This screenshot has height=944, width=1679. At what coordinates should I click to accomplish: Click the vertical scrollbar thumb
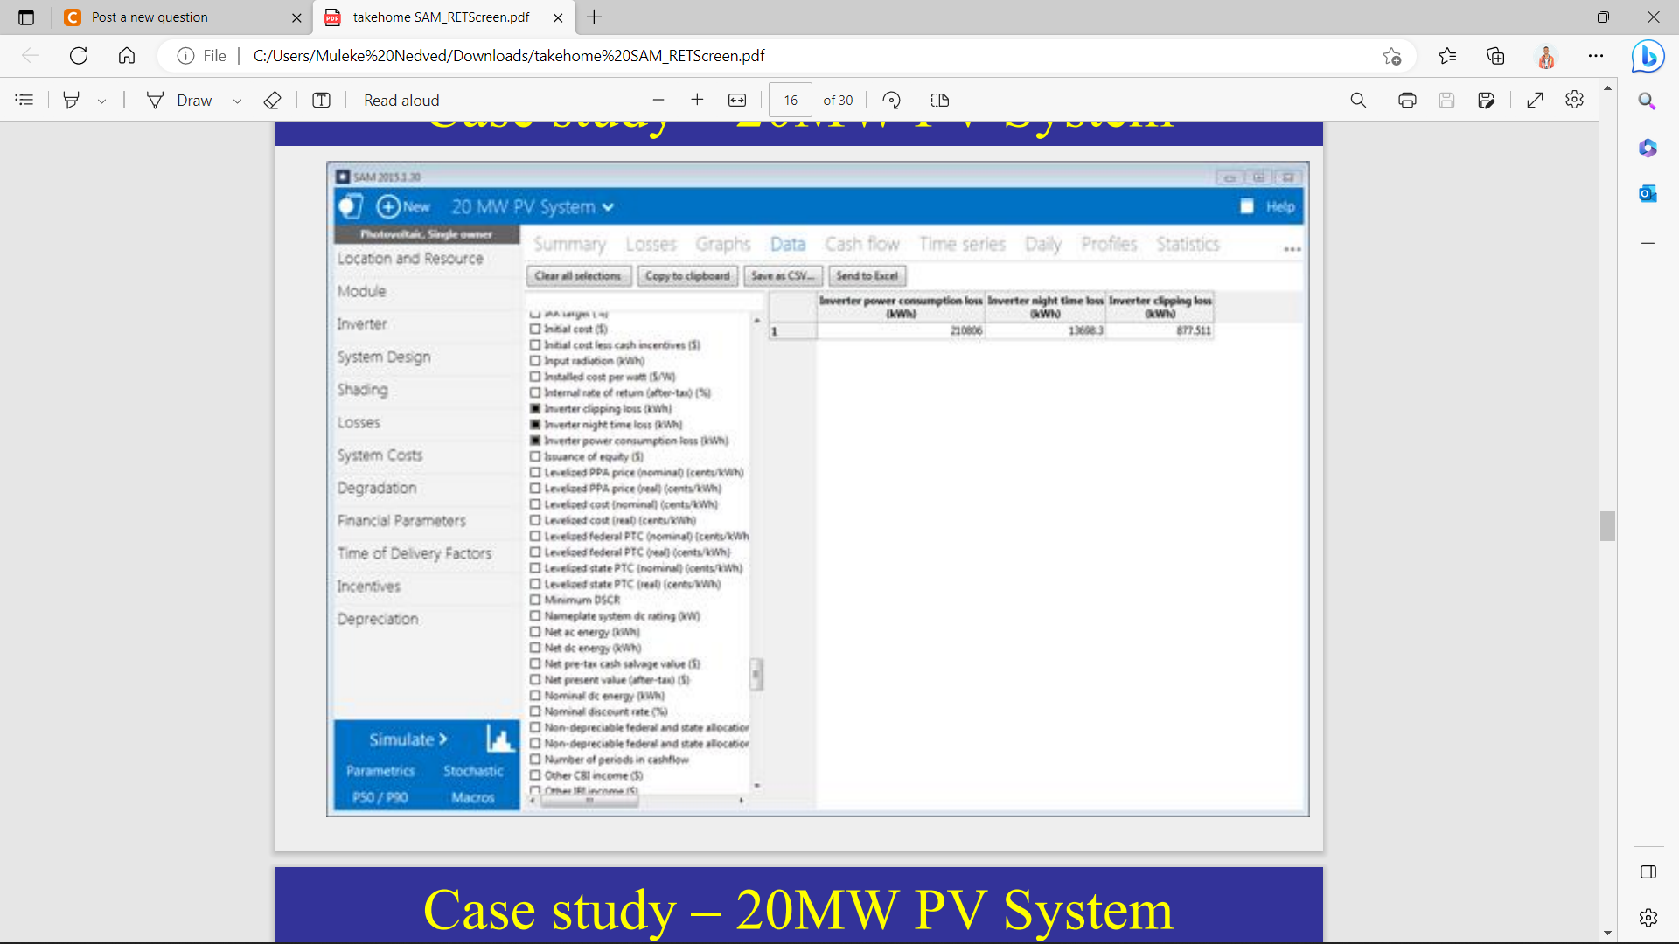[x=1607, y=526]
